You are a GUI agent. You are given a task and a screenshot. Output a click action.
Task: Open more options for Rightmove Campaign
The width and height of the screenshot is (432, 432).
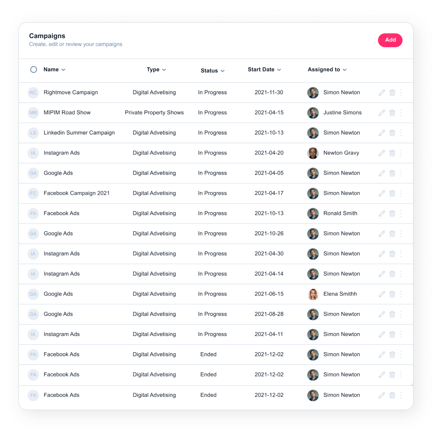point(401,93)
